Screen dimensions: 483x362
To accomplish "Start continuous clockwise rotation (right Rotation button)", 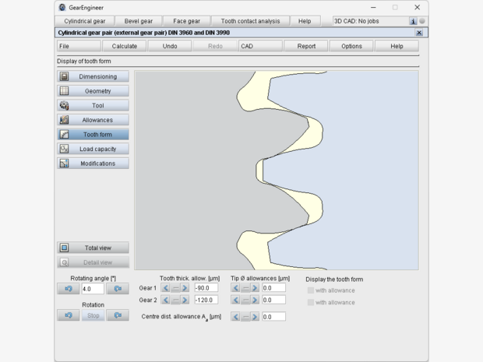I will [118, 315].
